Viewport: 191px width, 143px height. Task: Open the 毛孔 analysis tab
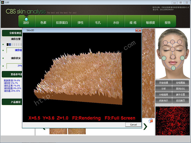click(98, 21)
